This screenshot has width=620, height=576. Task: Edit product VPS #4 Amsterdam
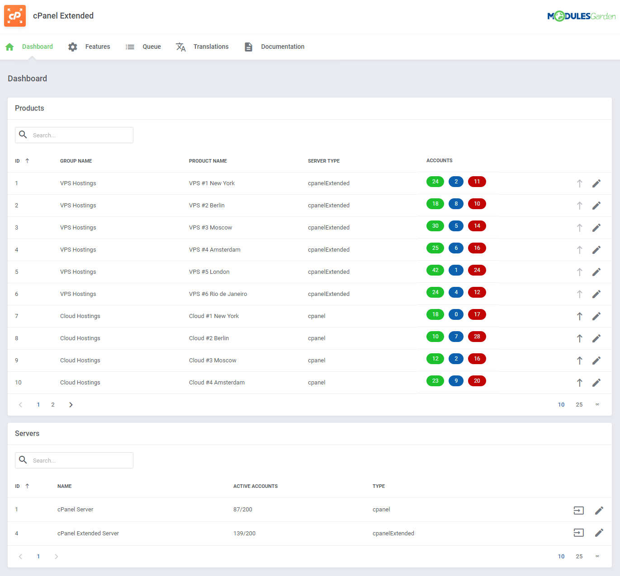(x=596, y=250)
